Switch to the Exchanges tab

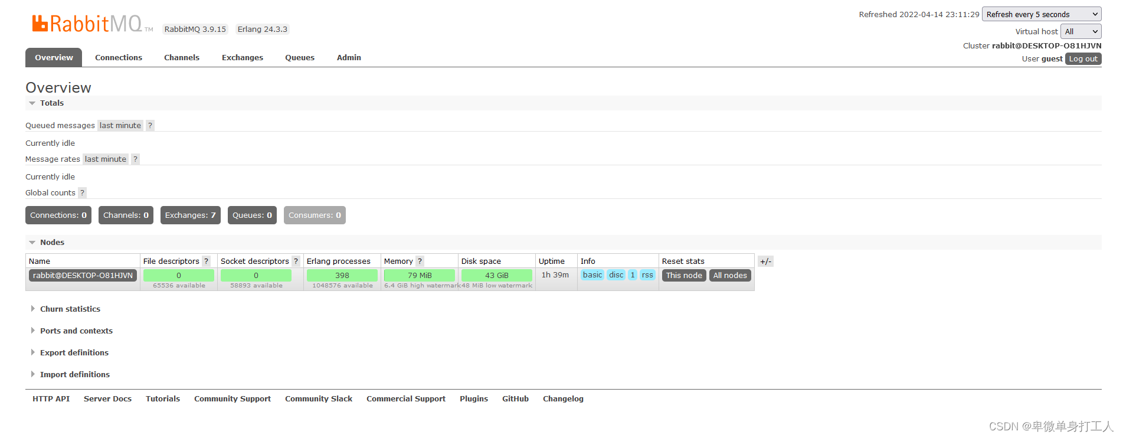tap(243, 57)
